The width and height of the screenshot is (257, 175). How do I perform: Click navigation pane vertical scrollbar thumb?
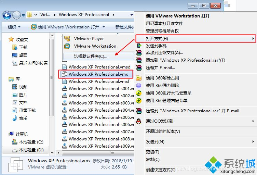pos(52,77)
